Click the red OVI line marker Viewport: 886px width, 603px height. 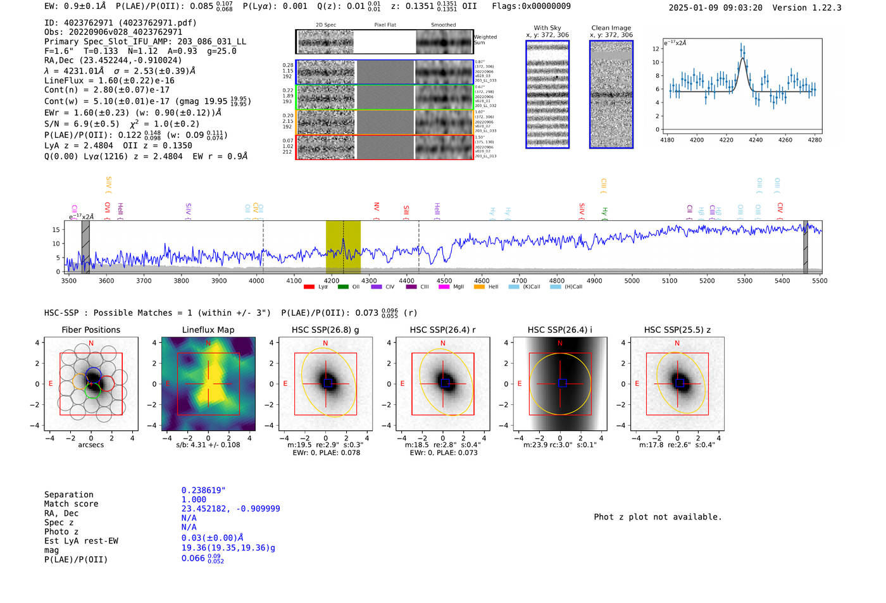point(107,211)
